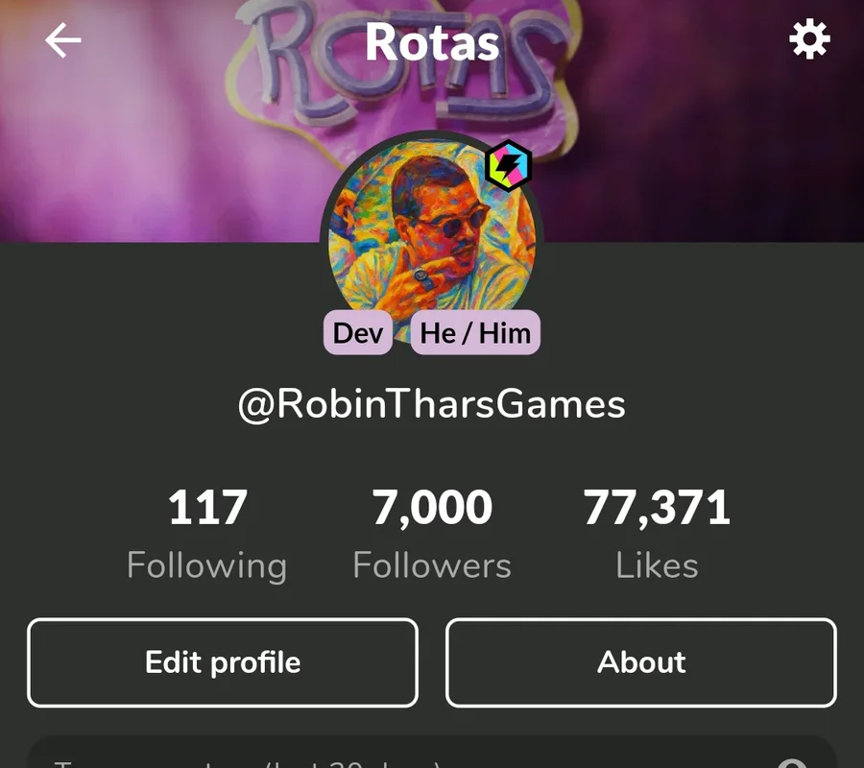The height and width of the screenshot is (768, 864).
Task: Tap the Rotas title in header
Action: 432,42
